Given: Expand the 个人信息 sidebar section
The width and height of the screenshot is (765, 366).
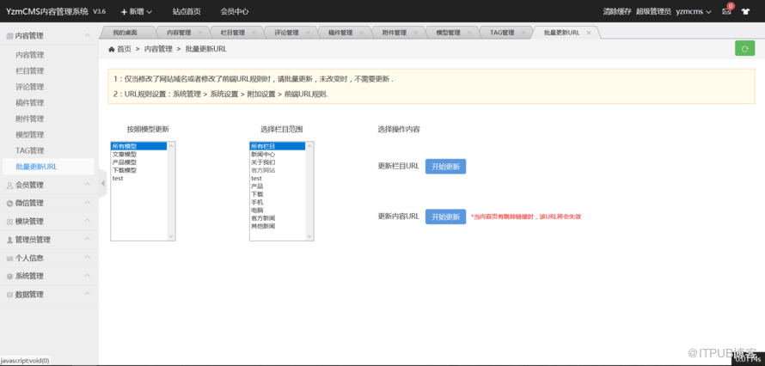Looking at the screenshot, I should pyautogui.click(x=49, y=258).
